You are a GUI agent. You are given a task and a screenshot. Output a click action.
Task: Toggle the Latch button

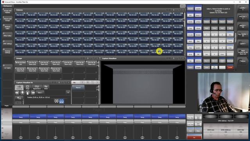190,67
